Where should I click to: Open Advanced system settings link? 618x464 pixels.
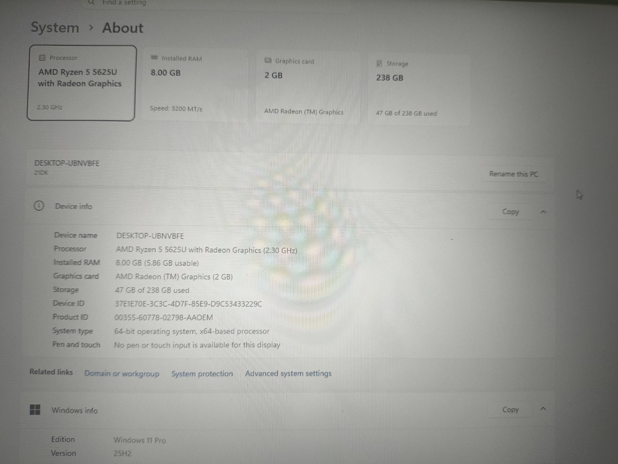[288, 374]
